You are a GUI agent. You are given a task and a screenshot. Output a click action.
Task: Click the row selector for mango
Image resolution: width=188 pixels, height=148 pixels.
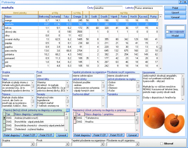point(3,20)
